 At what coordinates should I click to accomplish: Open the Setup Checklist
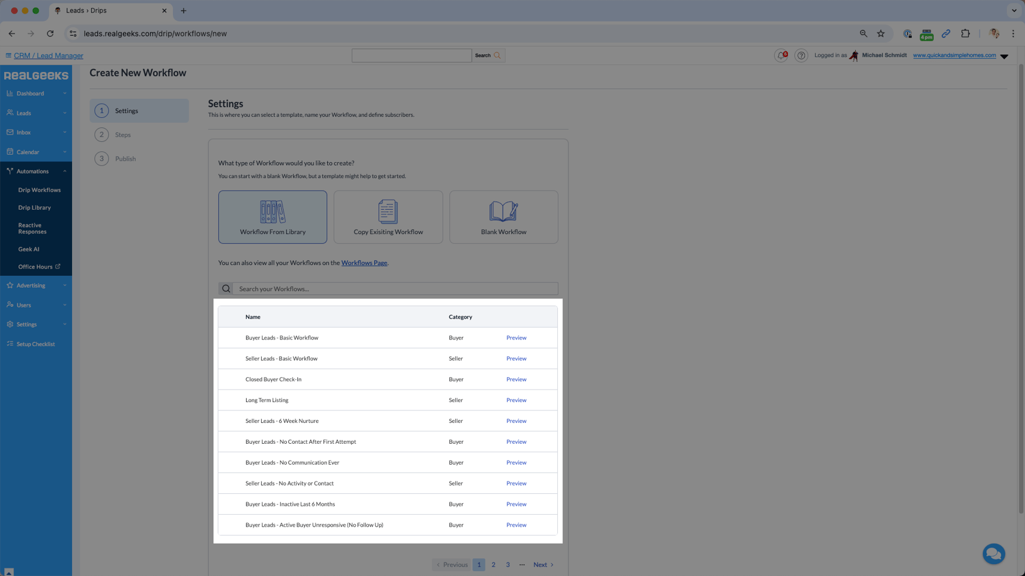pyautogui.click(x=35, y=344)
